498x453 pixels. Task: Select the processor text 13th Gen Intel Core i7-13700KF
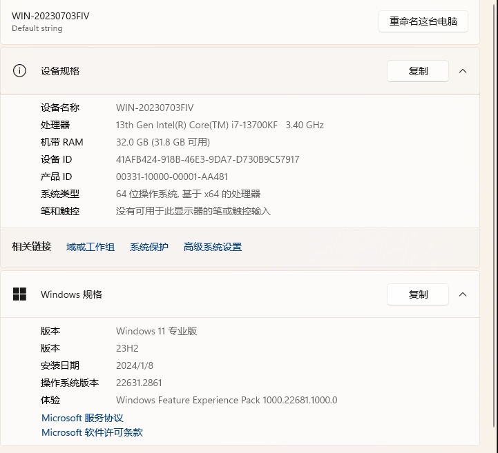click(x=197, y=125)
